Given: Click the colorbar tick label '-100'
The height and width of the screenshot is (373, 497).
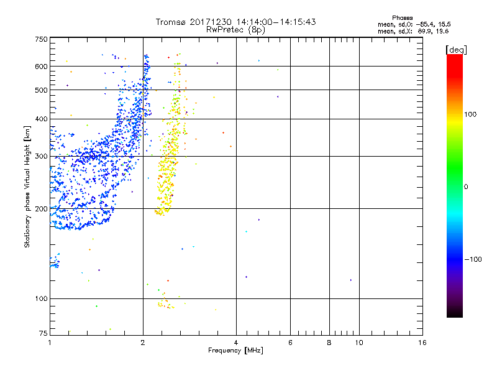Looking at the screenshot, I should coord(473,259).
